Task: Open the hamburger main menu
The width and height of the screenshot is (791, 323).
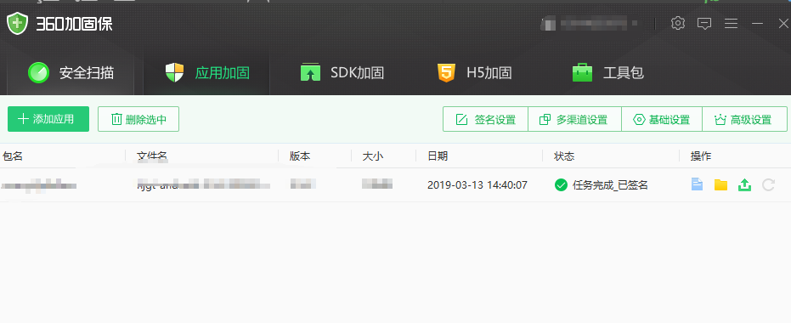Action: coord(731,23)
